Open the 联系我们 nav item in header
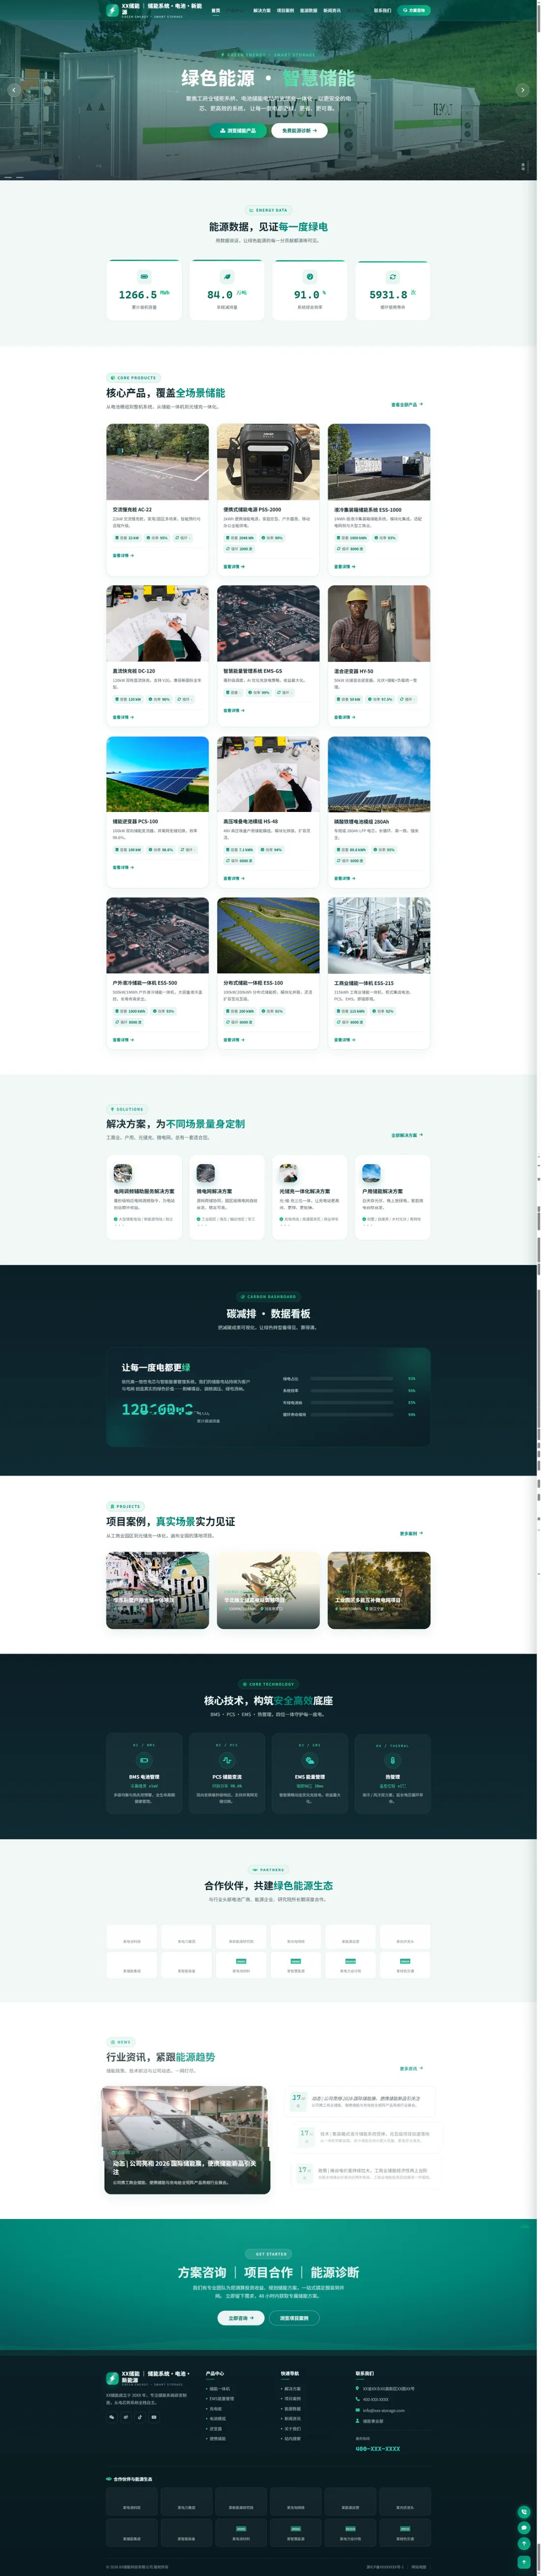This screenshot has height=2576, width=541. (x=383, y=10)
